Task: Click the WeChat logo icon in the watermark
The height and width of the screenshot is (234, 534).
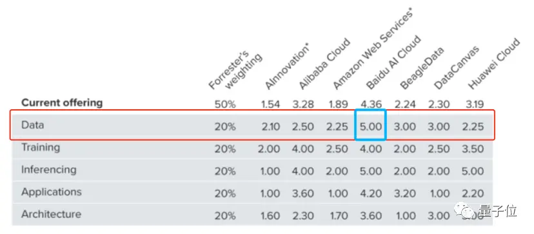Action: (464, 212)
